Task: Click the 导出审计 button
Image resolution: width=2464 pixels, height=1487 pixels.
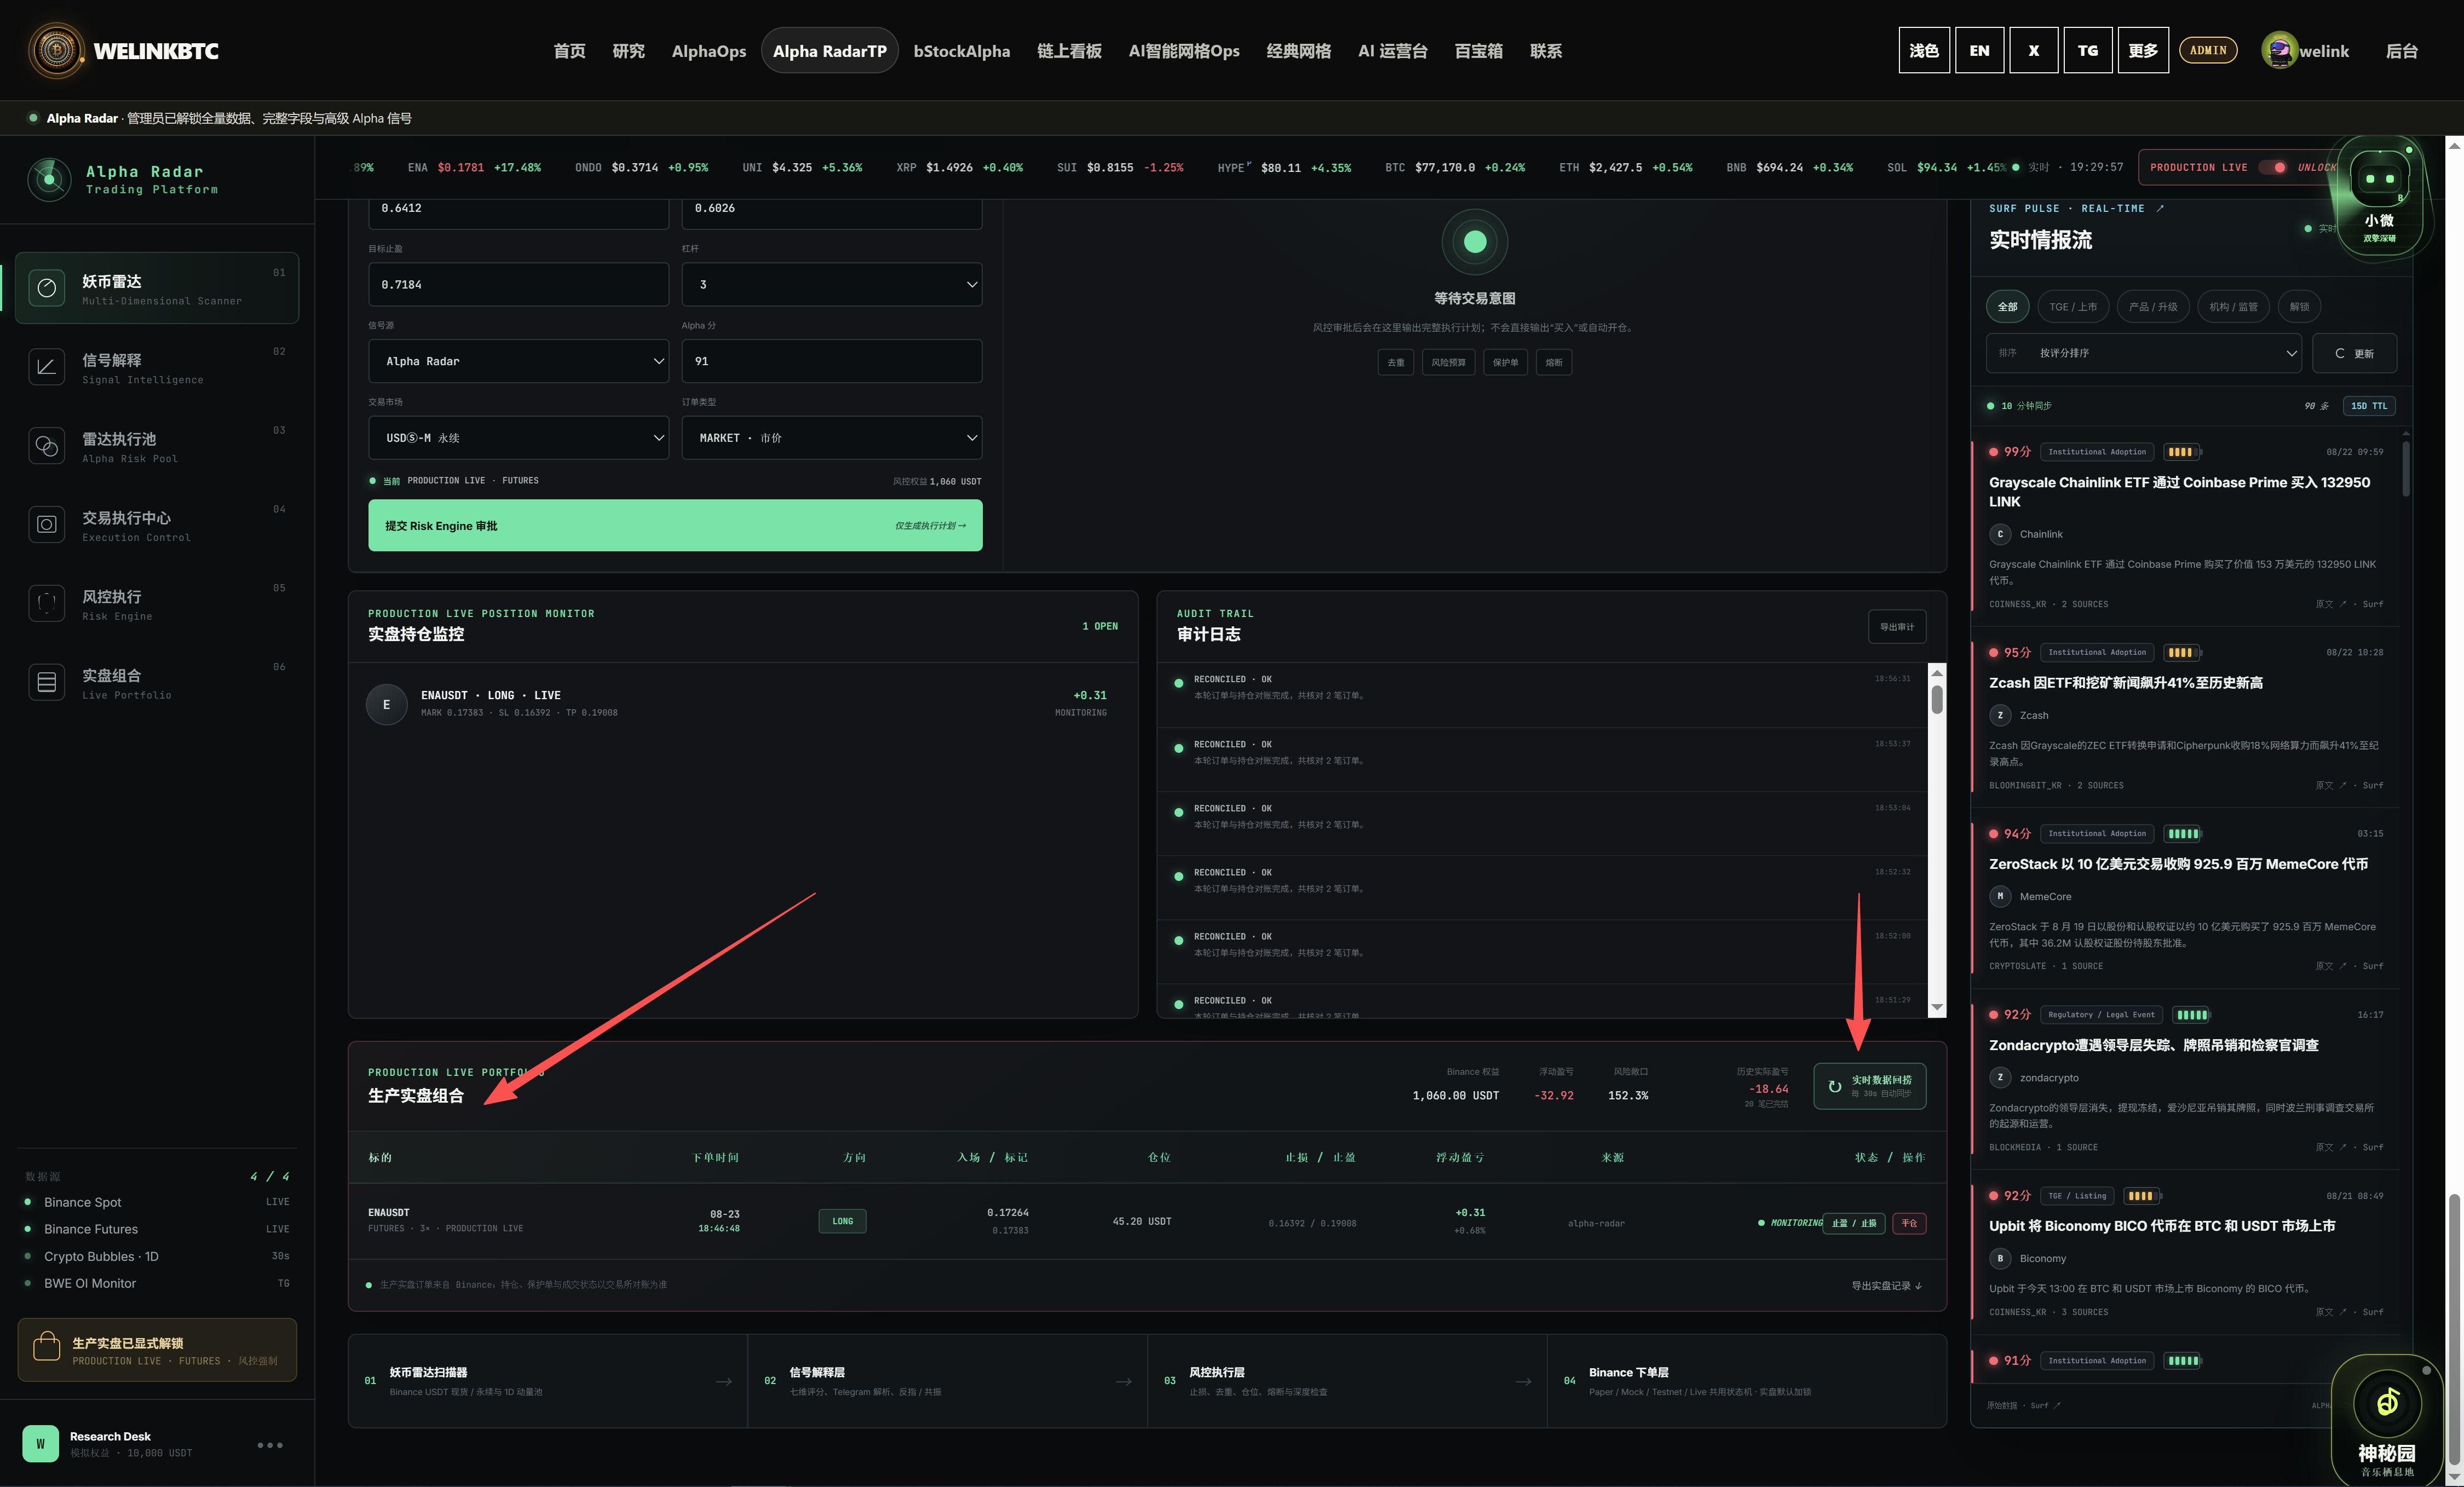Action: pyautogui.click(x=1897, y=627)
